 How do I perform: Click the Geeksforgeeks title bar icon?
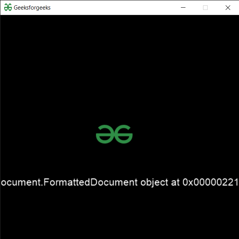coord(8,7)
